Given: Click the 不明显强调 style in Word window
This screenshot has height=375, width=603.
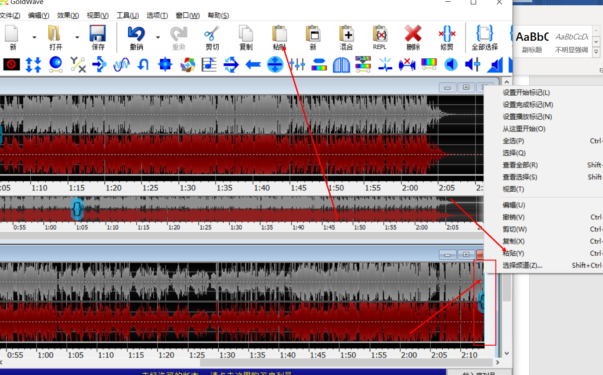Looking at the screenshot, I should tap(571, 42).
